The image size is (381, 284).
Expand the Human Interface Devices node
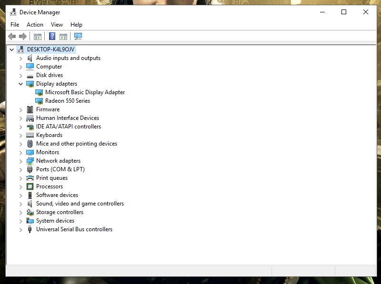pyautogui.click(x=21, y=118)
